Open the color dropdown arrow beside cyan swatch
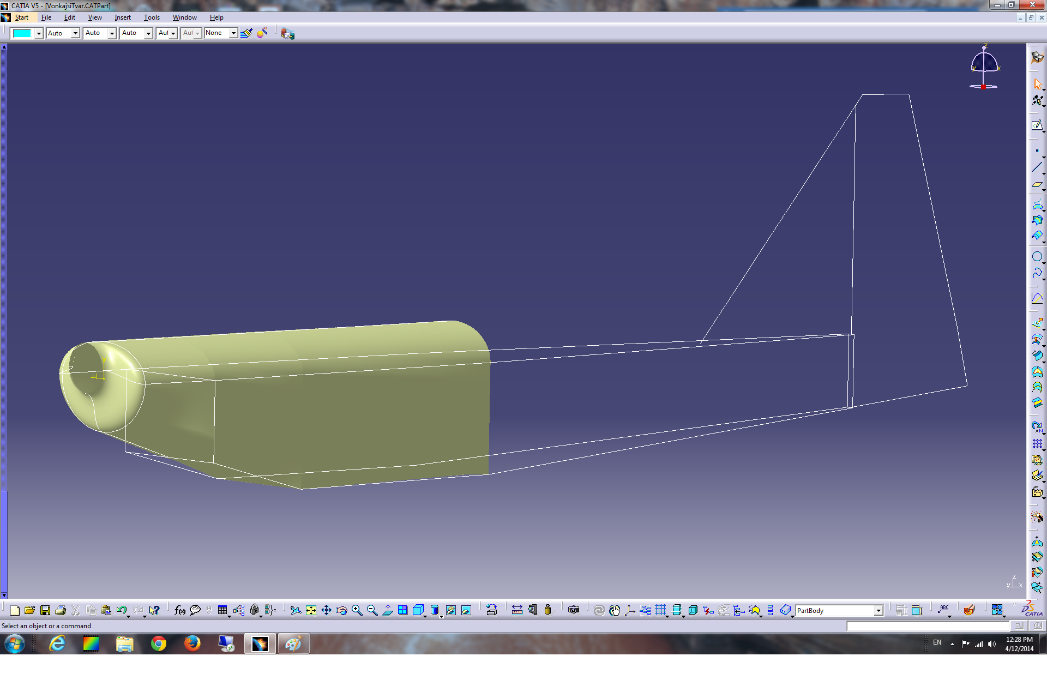 39,33
